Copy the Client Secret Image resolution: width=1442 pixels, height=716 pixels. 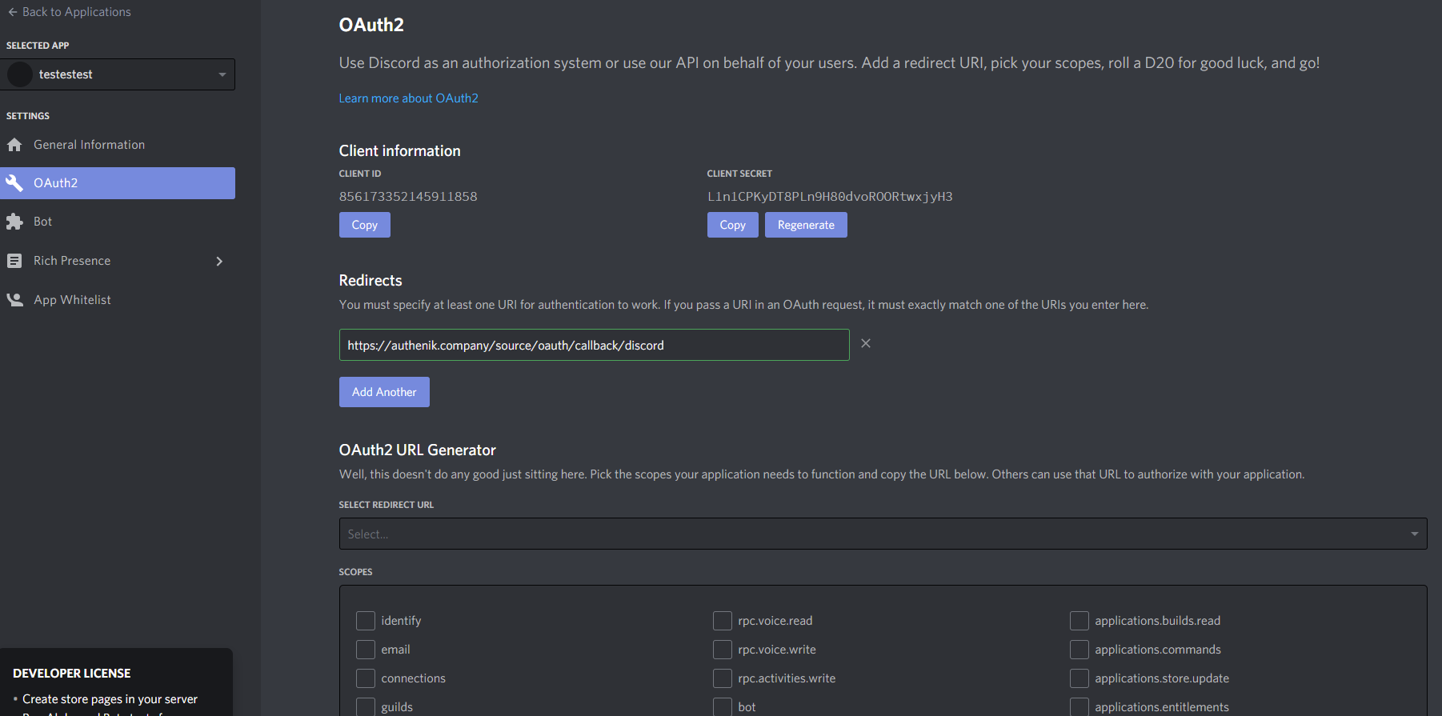click(x=733, y=225)
